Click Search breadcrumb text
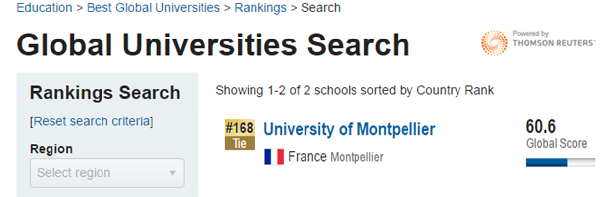The width and height of the screenshot is (610, 197). coord(321,8)
